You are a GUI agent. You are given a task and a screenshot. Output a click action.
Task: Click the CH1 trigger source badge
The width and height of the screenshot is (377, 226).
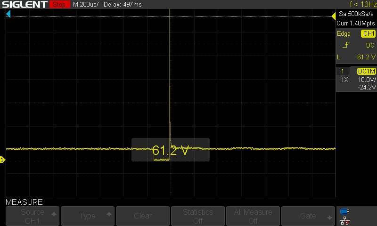tap(368, 34)
